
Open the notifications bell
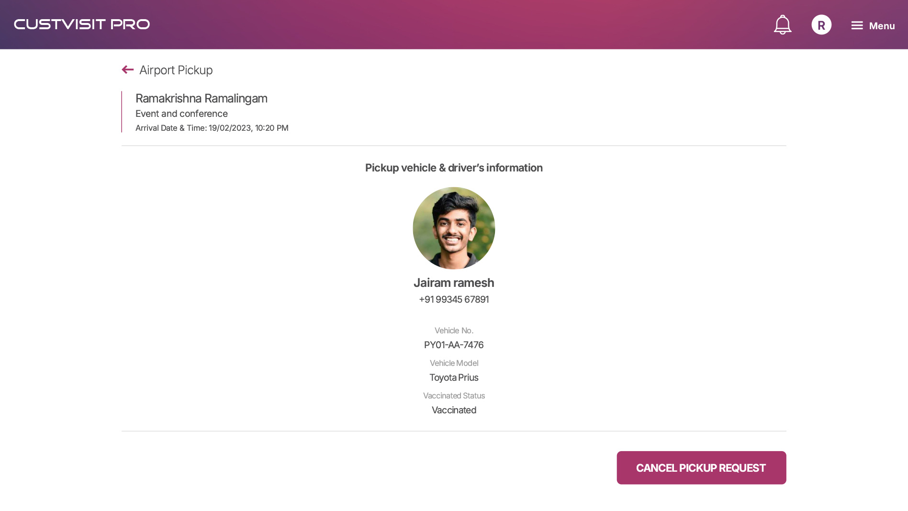click(782, 25)
